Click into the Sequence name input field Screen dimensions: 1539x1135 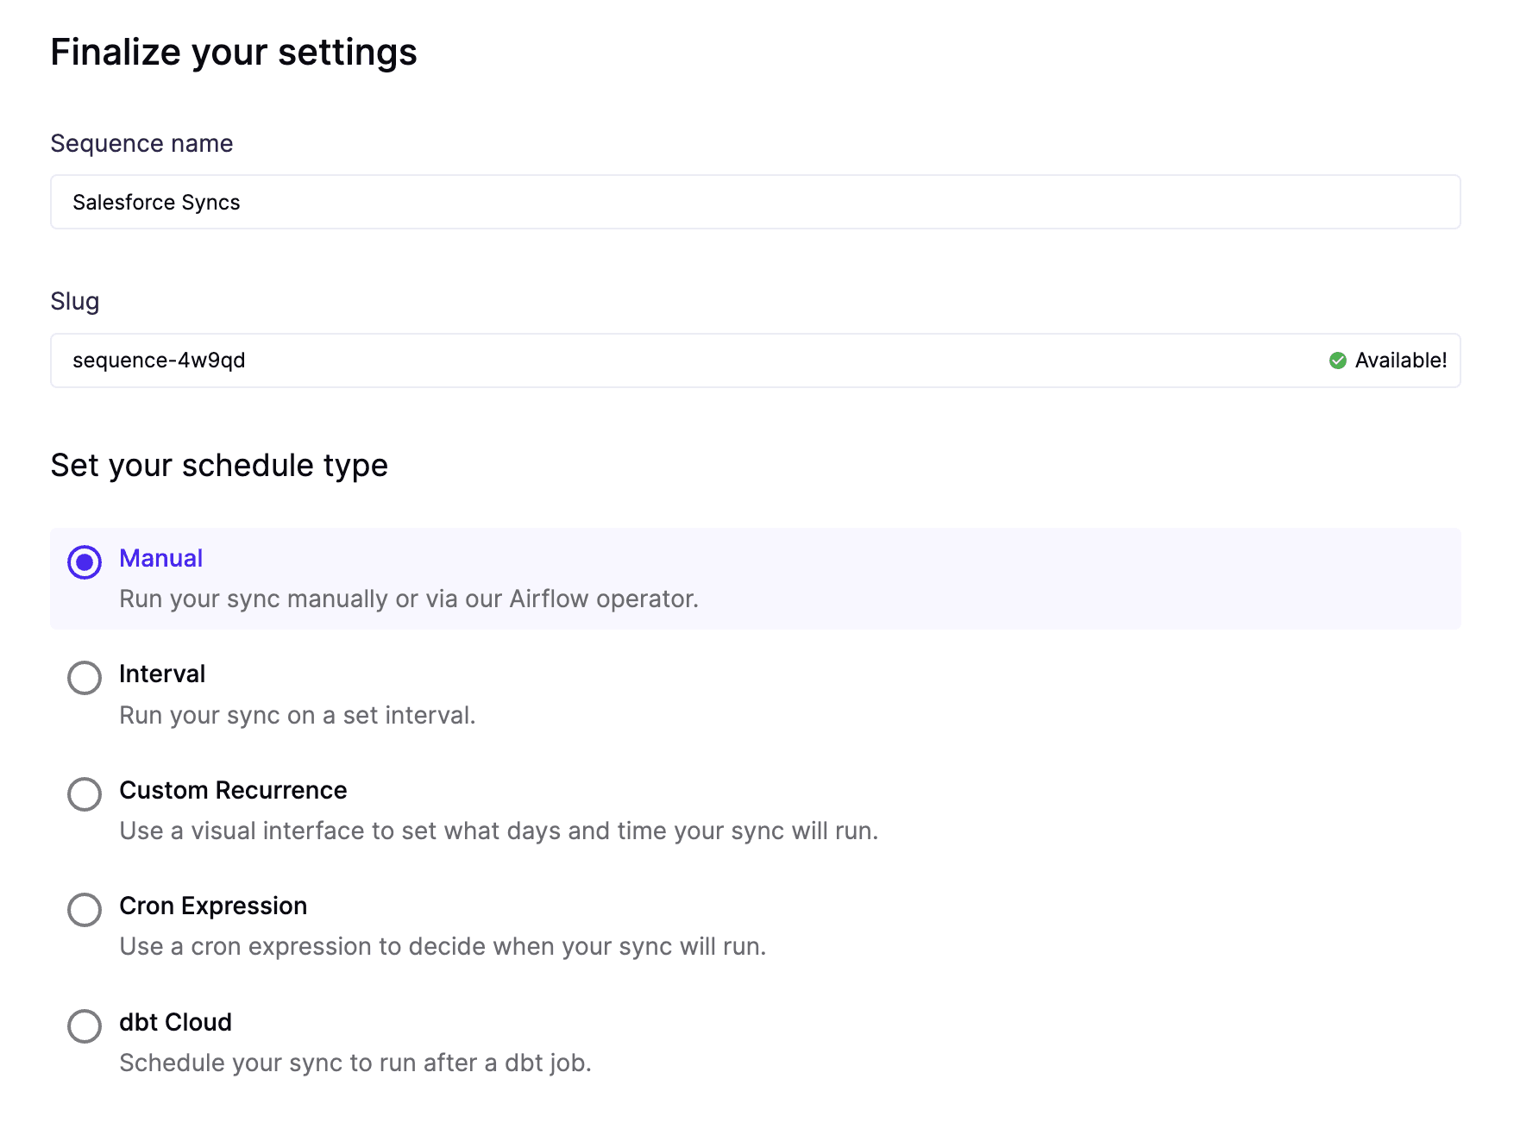[755, 203]
